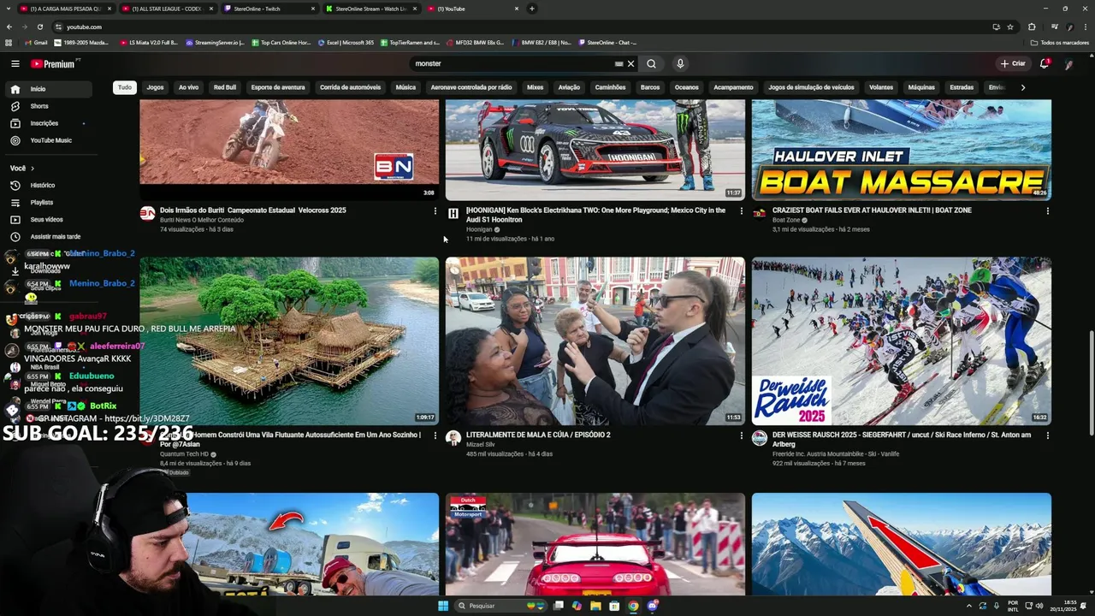The width and height of the screenshot is (1095, 616).
Task: Open the Windows Start menu
Action: click(x=443, y=606)
